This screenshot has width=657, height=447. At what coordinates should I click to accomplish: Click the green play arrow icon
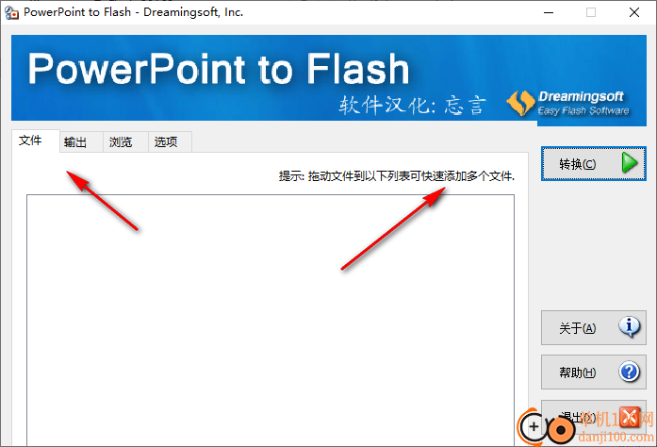click(630, 163)
